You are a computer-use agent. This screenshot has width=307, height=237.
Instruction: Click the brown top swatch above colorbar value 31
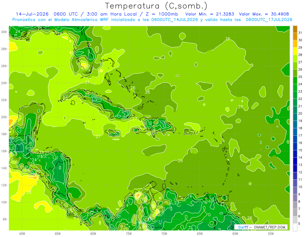tap(295, 29)
